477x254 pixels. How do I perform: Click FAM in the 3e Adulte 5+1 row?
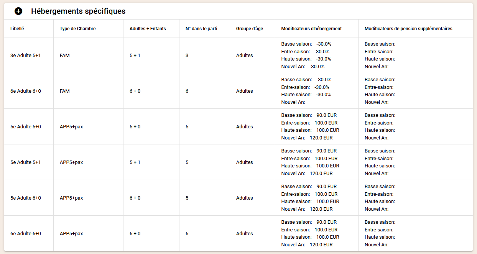coord(65,56)
